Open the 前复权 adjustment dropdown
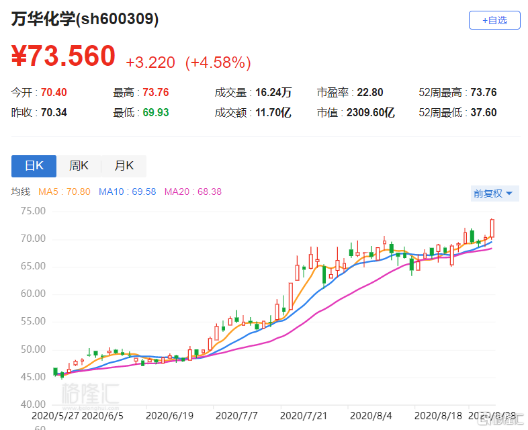 point(494,193)
